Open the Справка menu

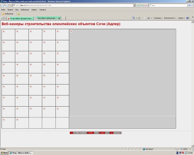tap(42, 10)
